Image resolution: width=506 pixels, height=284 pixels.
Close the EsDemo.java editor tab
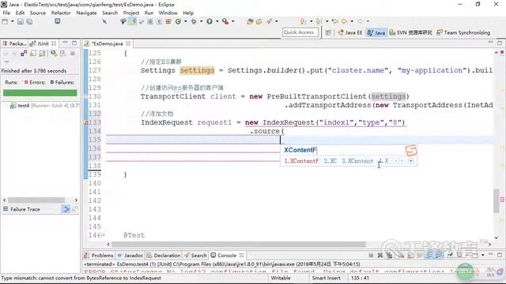(128, 43)
